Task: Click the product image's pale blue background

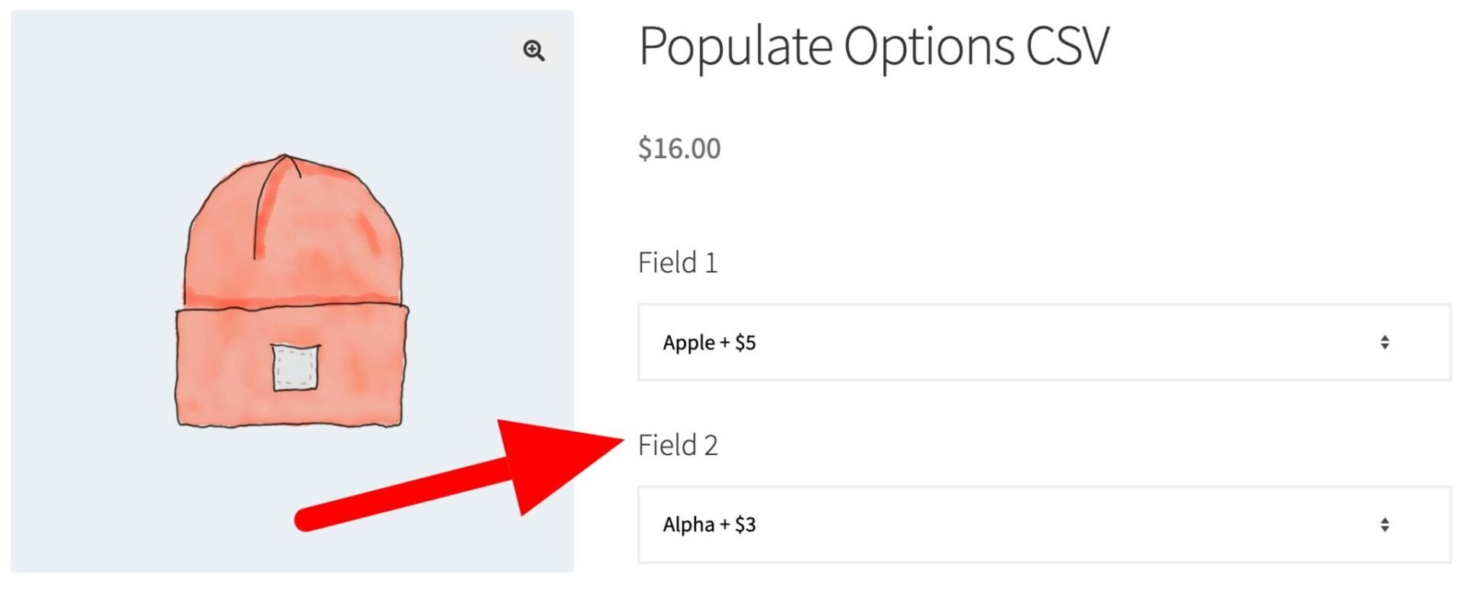Action: (92, 115)
